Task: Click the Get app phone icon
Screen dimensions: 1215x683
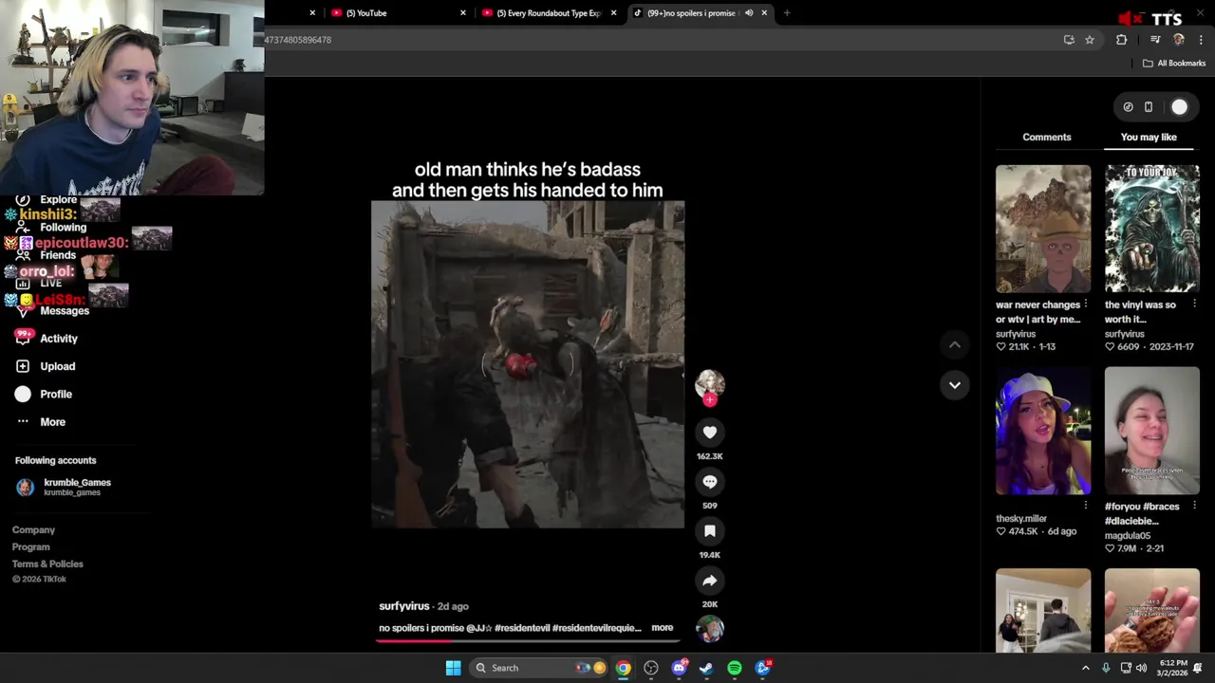Action: [x=1148, y=107]
